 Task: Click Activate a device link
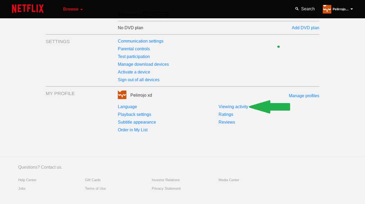(134, 72)
